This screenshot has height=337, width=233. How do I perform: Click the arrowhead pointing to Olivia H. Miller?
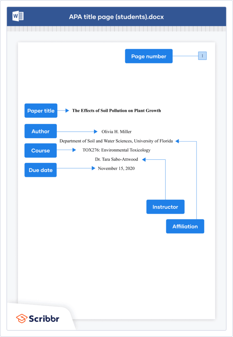coord(96,132)
